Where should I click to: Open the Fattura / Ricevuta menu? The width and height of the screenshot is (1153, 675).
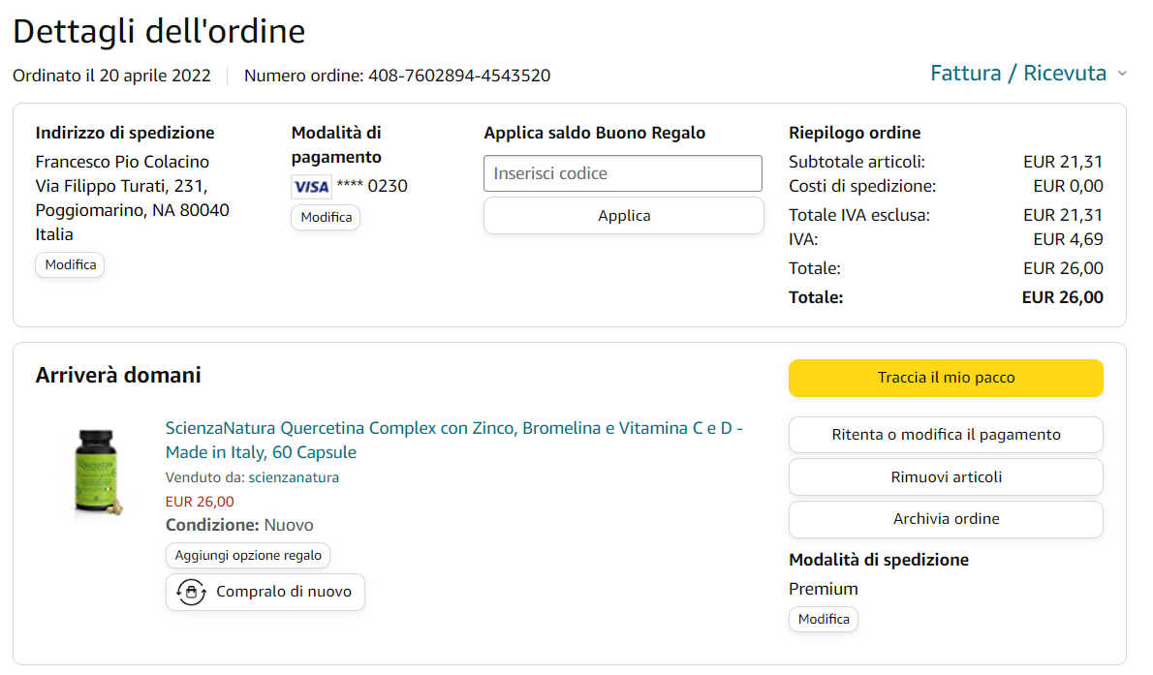[1017, 74]
